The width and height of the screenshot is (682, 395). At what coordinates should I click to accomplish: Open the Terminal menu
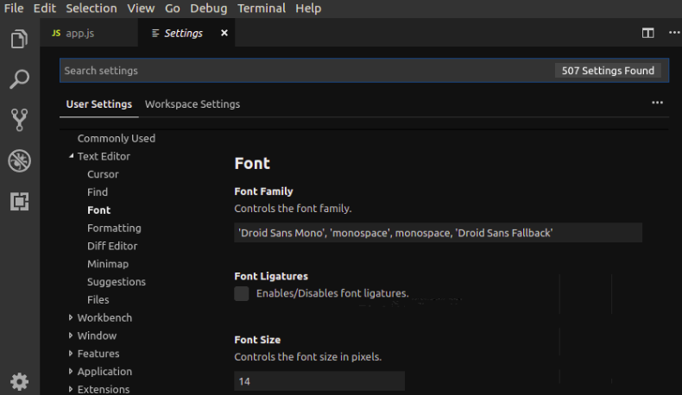coord(261,8)
